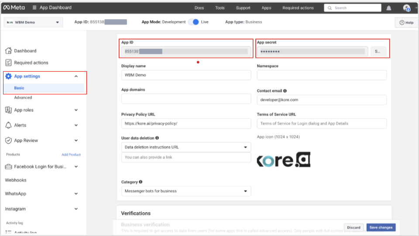Open the Data deletion instructions URL dropdown
The height and width of the screenshot is (236, 419).
coord(186,147)
